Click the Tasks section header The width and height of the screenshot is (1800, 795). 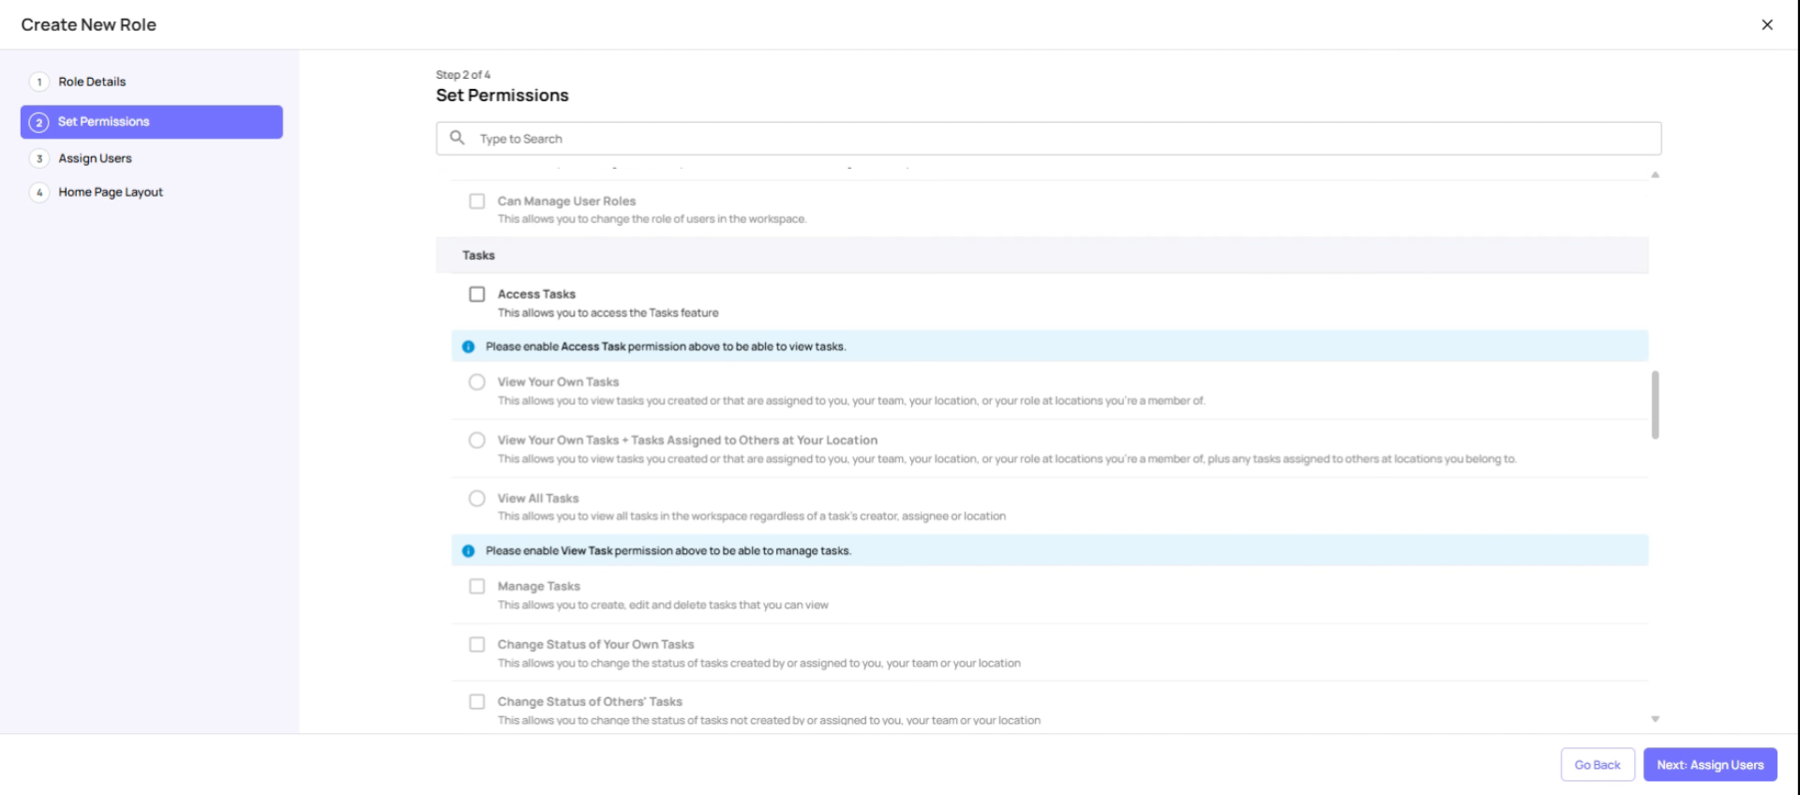tap(1042, 255)
